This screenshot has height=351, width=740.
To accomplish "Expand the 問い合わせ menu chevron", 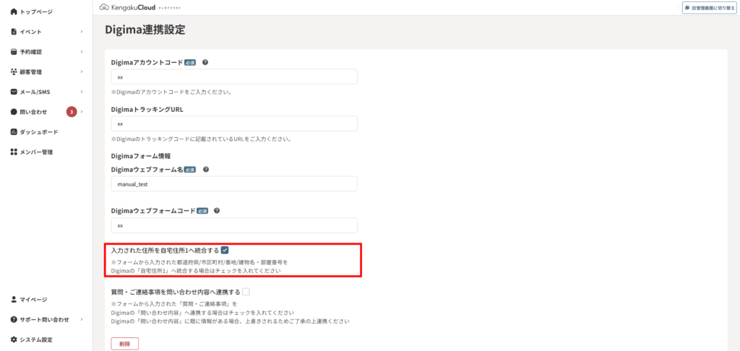I will pos(82,112).
